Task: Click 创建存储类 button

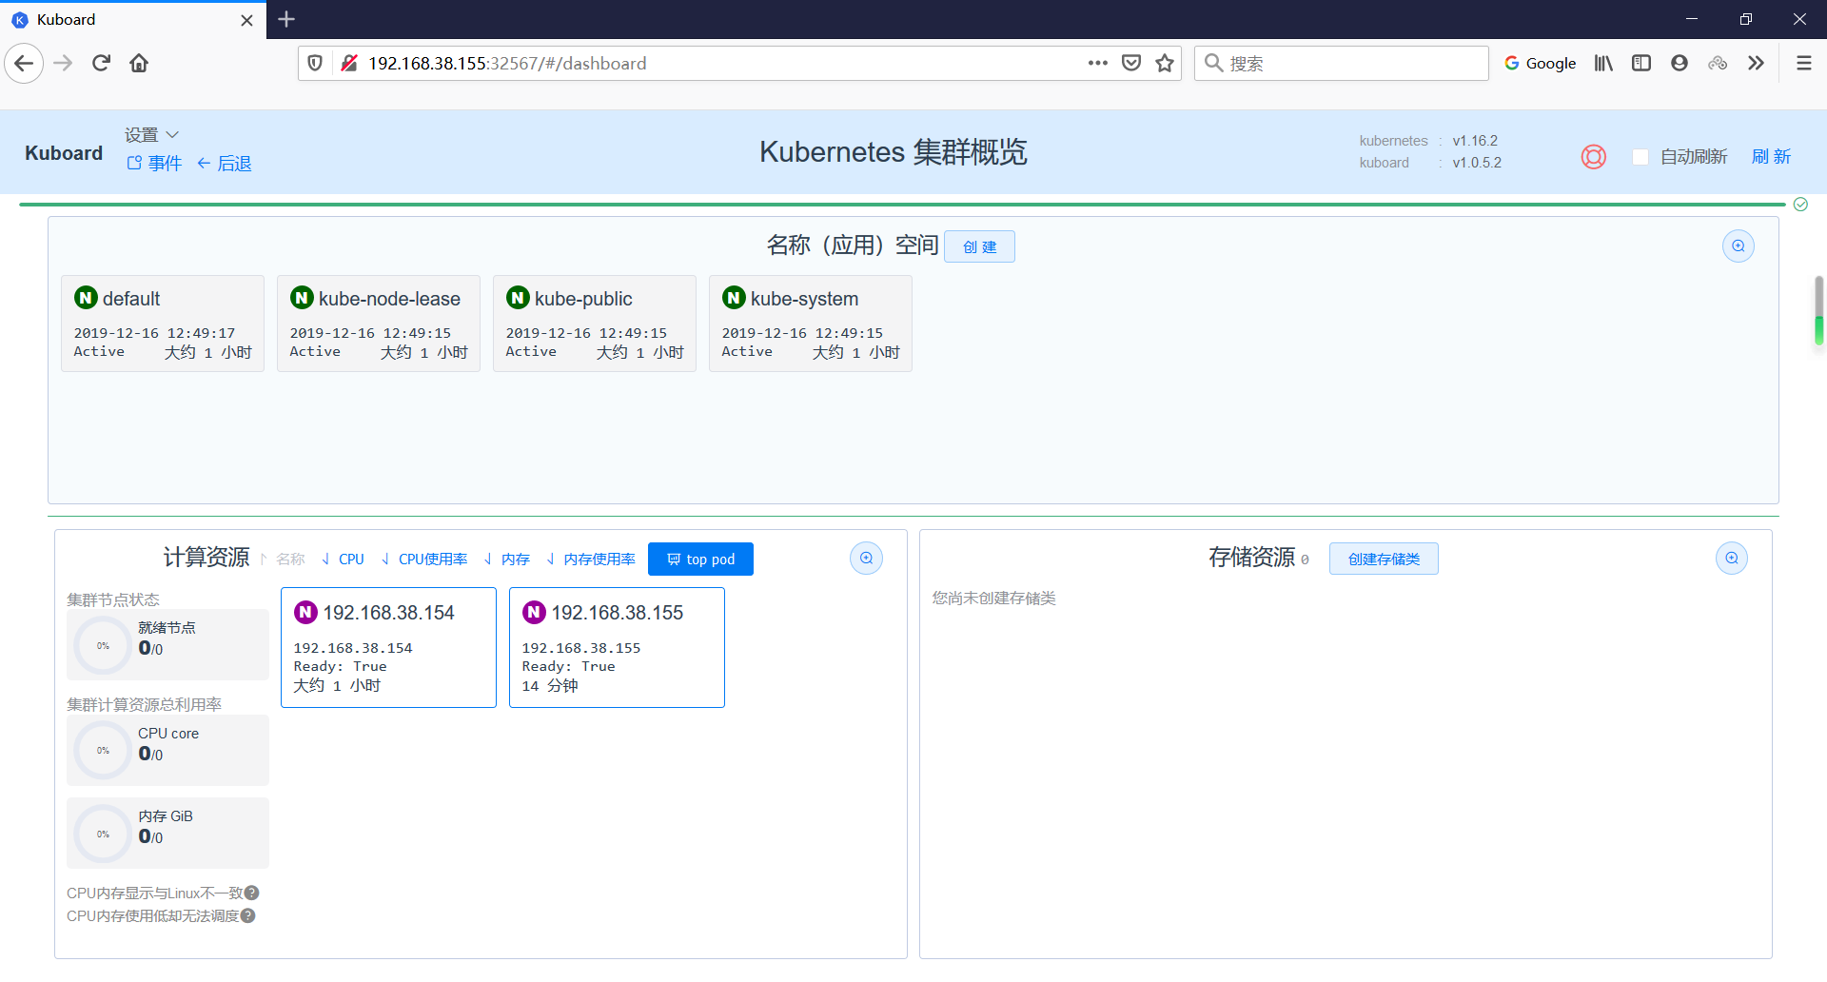Action: point(1384,559)
